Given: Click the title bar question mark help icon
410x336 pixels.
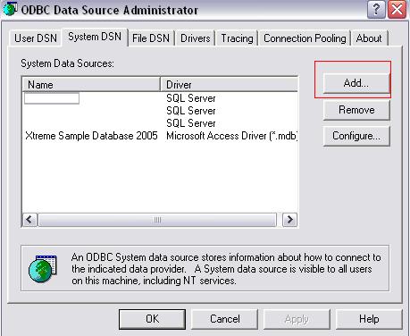Looking at the screenshot, I should (x=376, y=10).
